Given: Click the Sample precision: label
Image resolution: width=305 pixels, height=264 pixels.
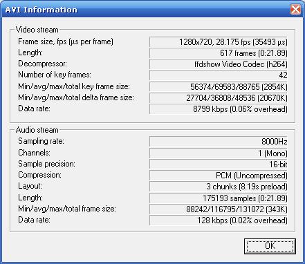Looking at the screenshot, I should pyautogui.click(x=46, y=164).
